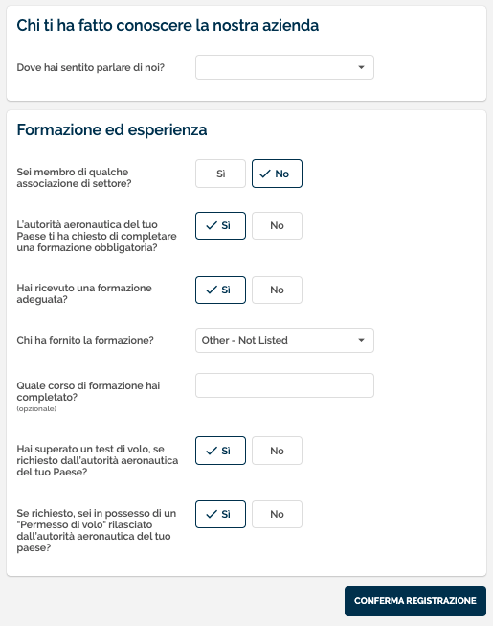Image resolution: width=493 pixels, height=626 pixels.
Task: Select Sì for formazione obbligatoria question
Action: click(220, 225)
